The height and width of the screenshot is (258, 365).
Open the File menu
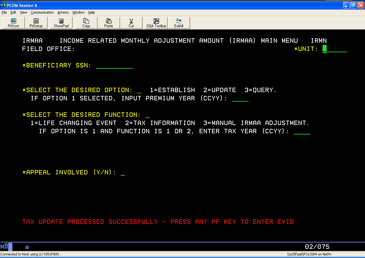click(x=4, y=12)
